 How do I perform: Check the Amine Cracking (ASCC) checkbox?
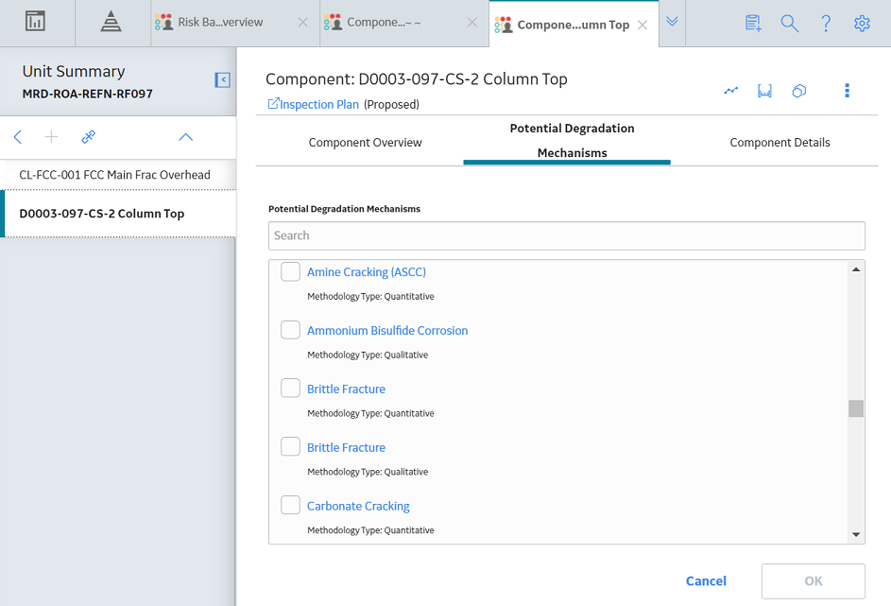pyautogui.click(x=290, y=271)
